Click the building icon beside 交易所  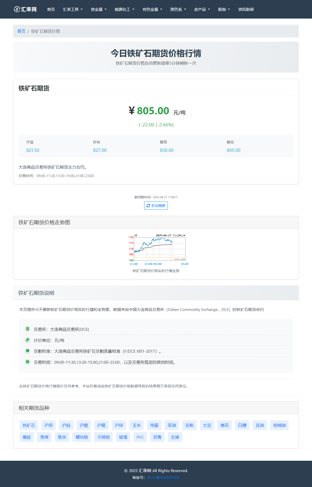click(28, 329)
